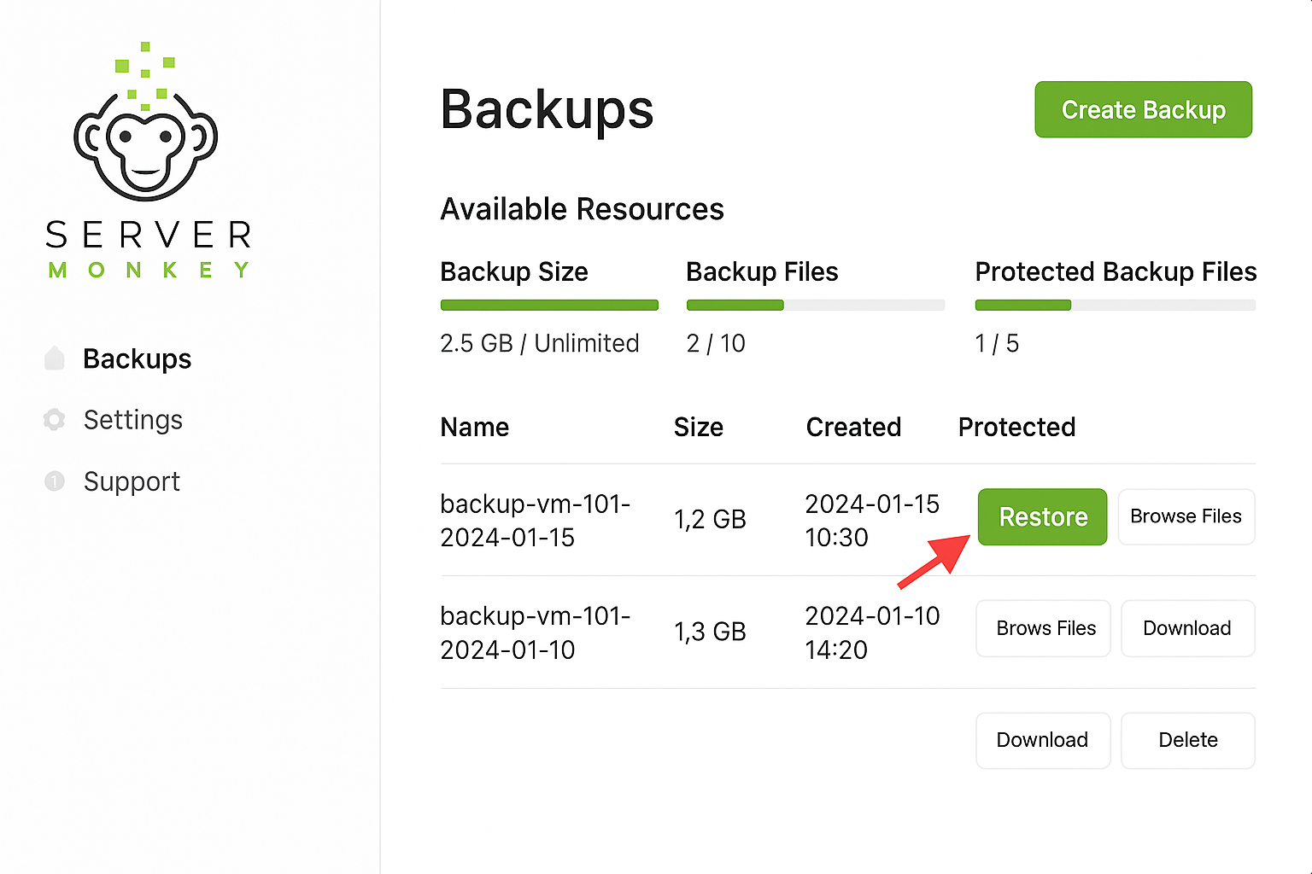Click the Backups sidebar icon
Viewport: 1312px width, 874px height.
click(x=55, y=358)
